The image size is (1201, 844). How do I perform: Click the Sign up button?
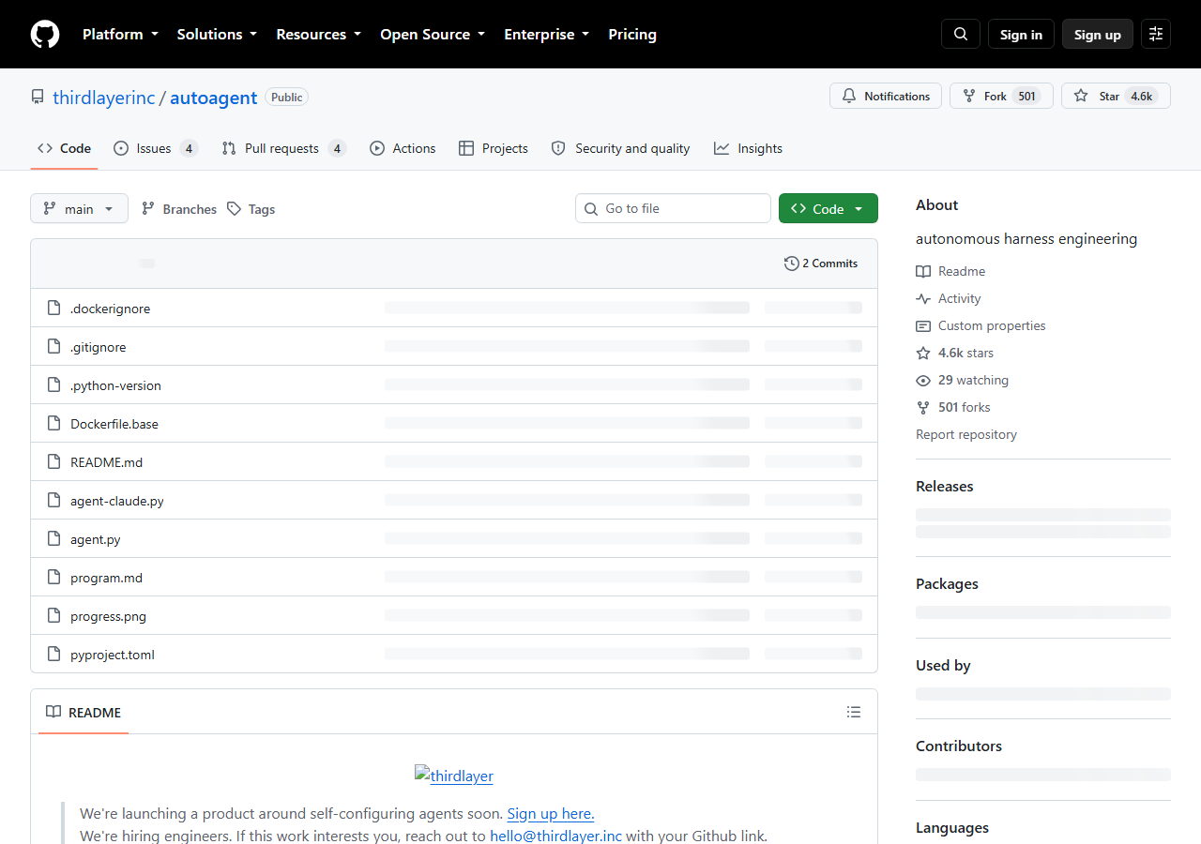point(1098,35)
